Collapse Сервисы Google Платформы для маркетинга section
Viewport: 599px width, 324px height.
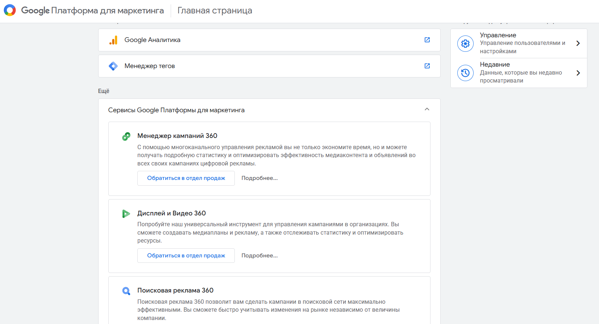click(427, 109)
